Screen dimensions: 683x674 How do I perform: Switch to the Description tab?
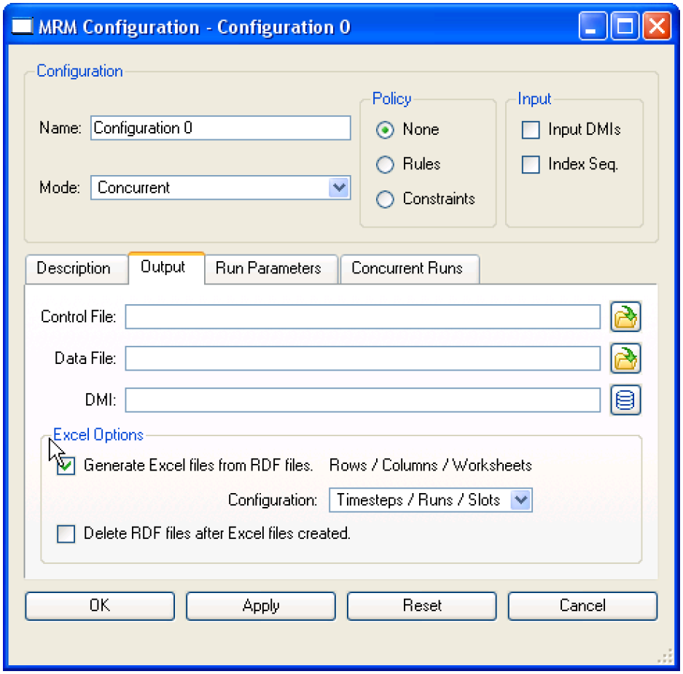point(74,268)
